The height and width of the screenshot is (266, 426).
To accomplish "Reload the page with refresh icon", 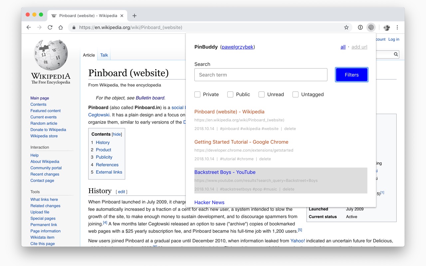I will (x=50, y=27).
